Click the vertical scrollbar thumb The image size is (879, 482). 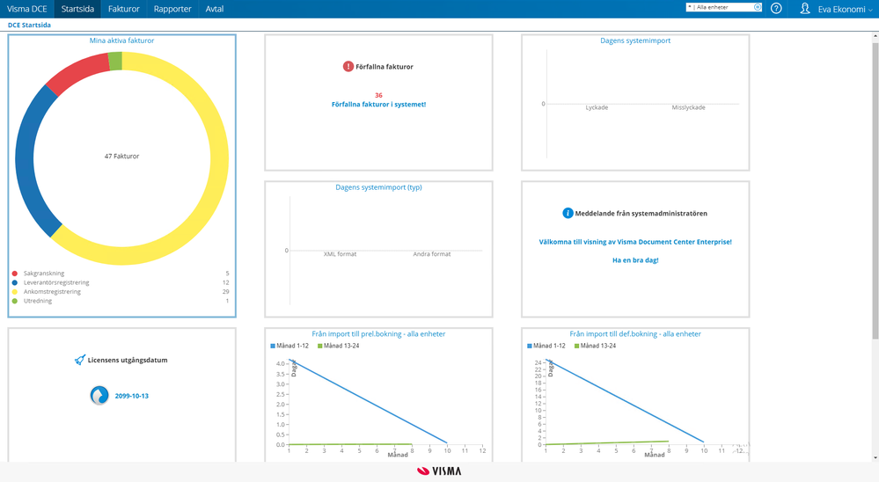[875, 191]
